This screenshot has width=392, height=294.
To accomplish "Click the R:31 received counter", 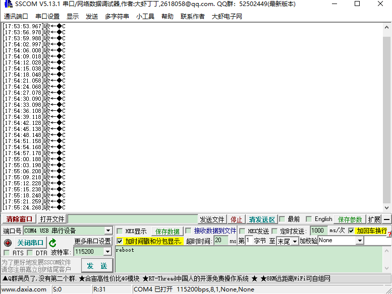I will 99,289.
